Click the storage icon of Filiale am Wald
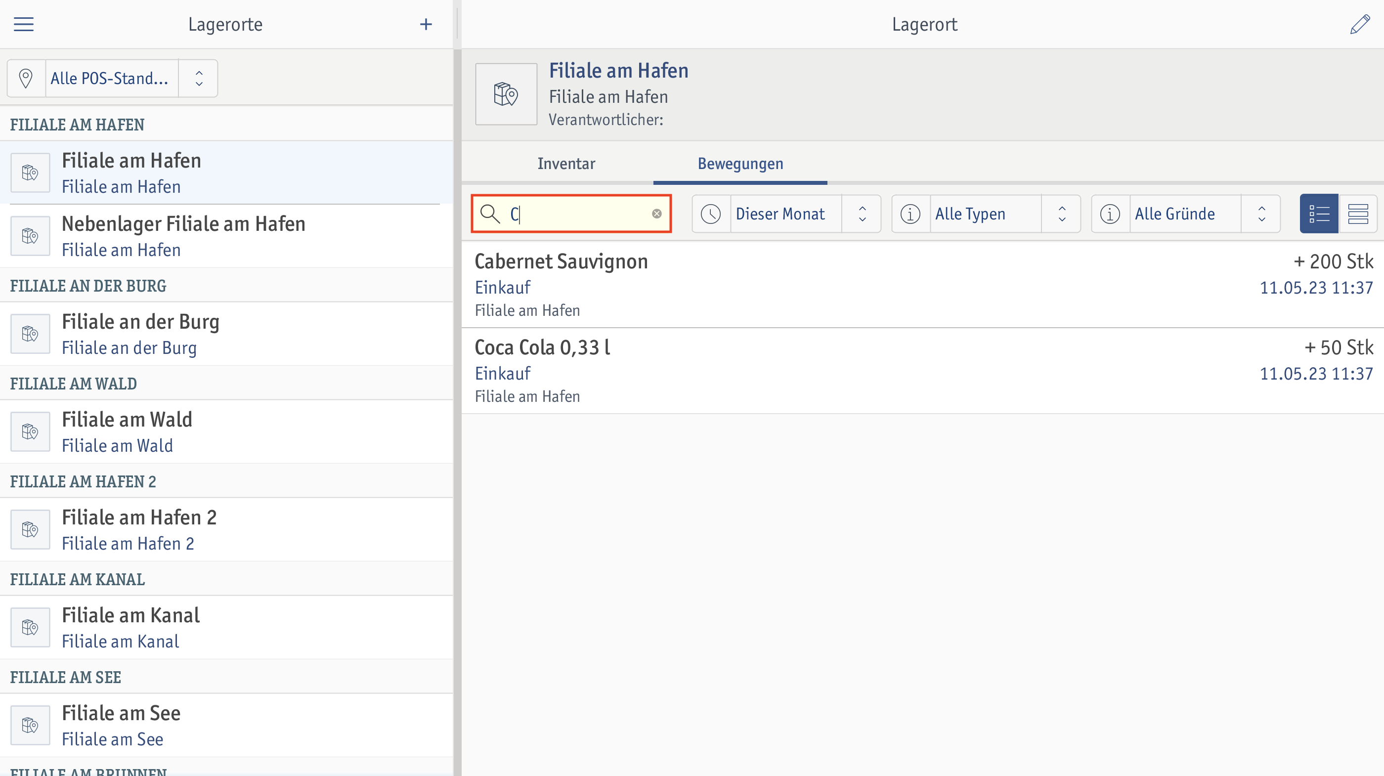This screenshot has width=1384, height=776. pyautogui.click(x=31, y=431)
